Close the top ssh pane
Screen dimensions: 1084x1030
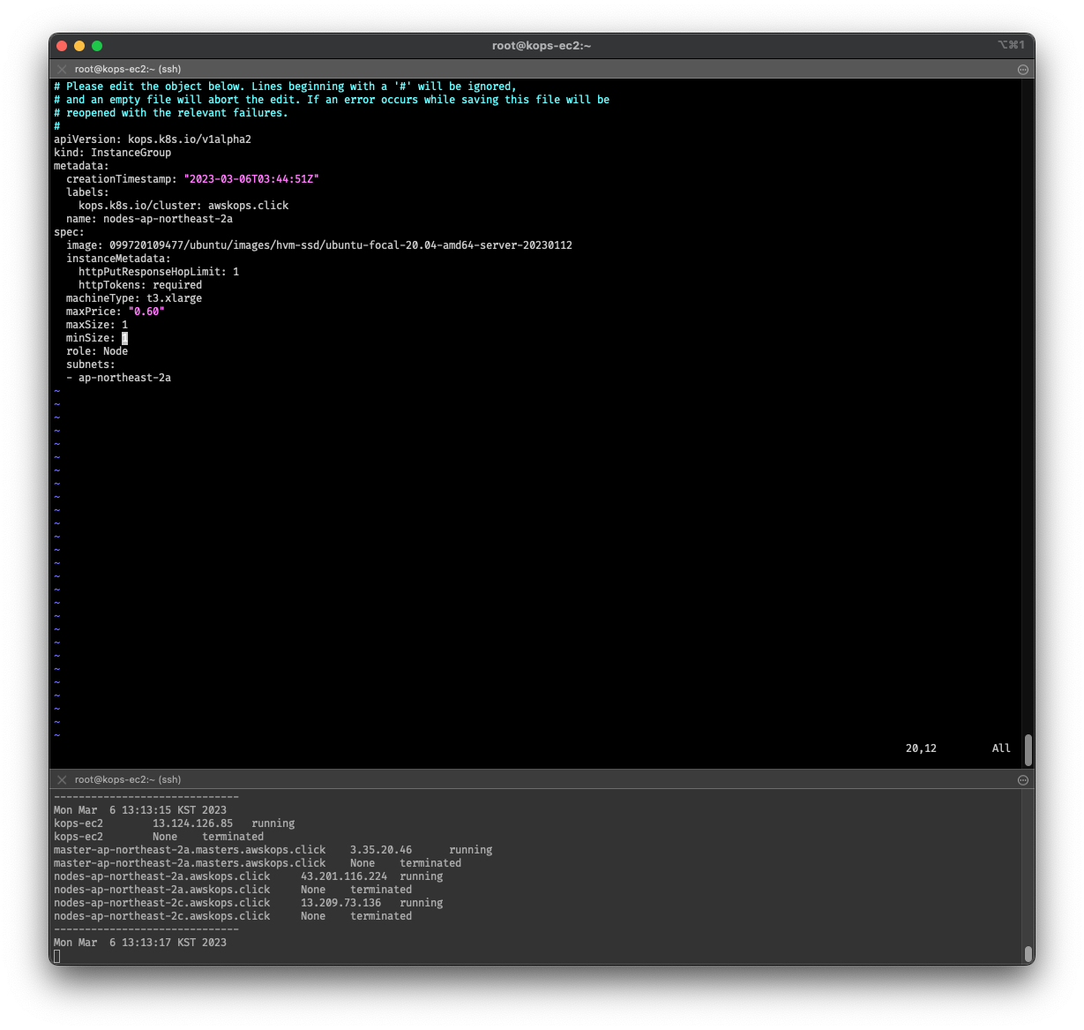pyautogui.click(x=62, y=69)
